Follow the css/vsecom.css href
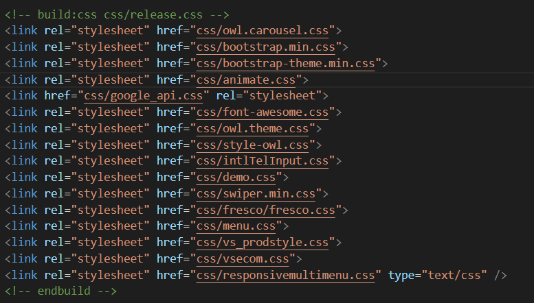This screenshot has width=534, height=303. pyautogui.click(x=245, y=259)
